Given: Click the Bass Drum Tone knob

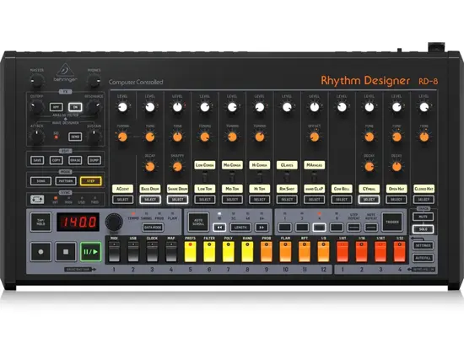Looking at the screenshot, I should coord(150,137).
